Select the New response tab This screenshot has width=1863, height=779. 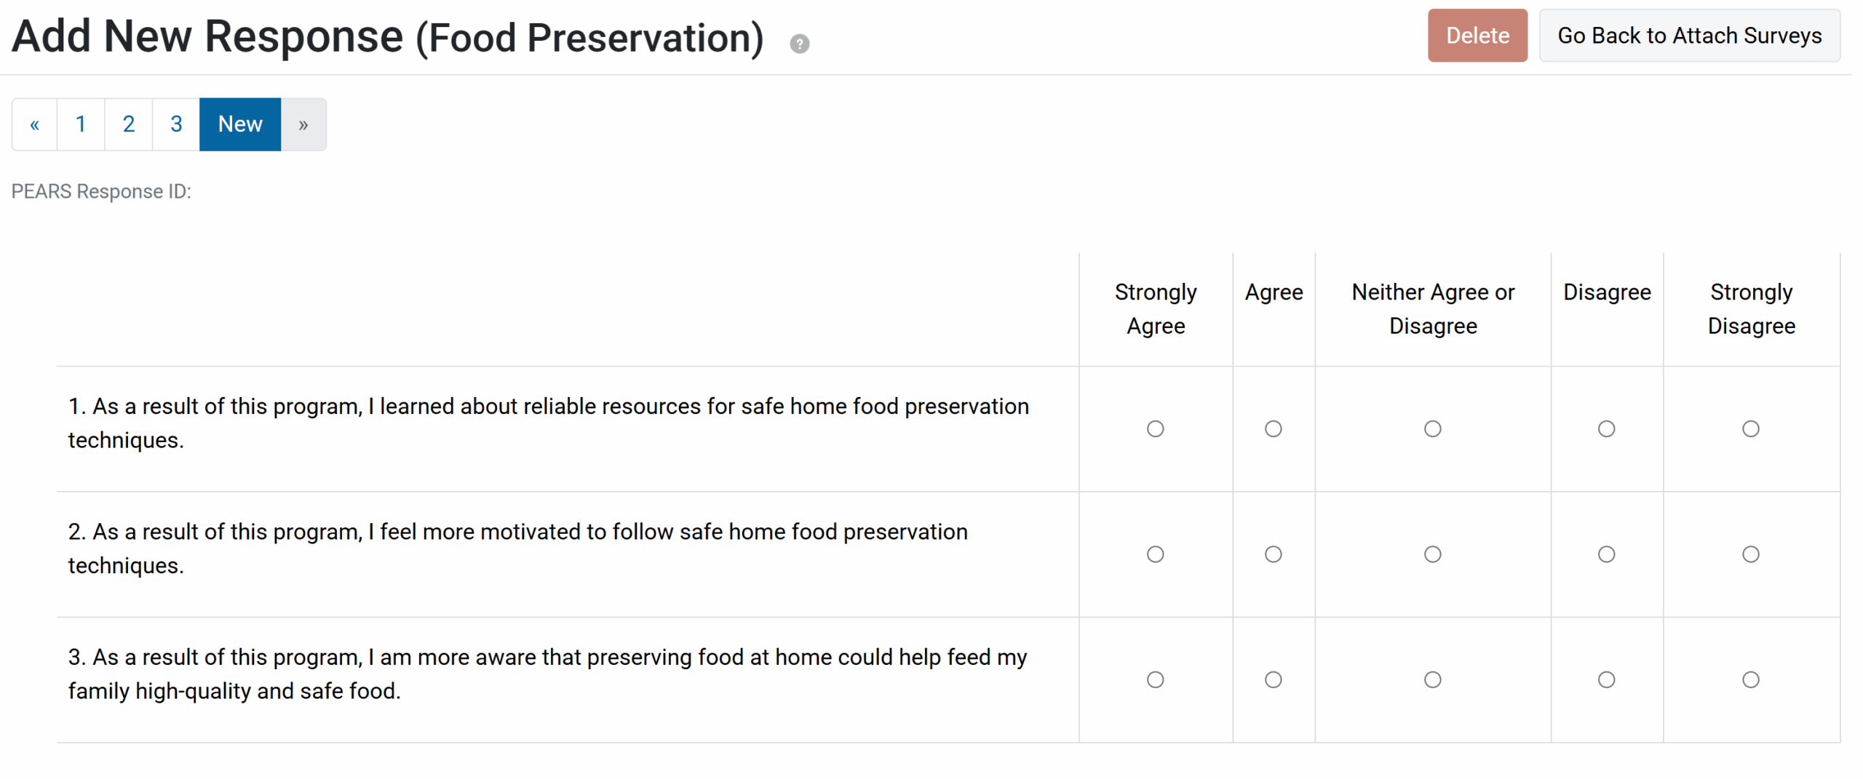[x=240, y=124]
